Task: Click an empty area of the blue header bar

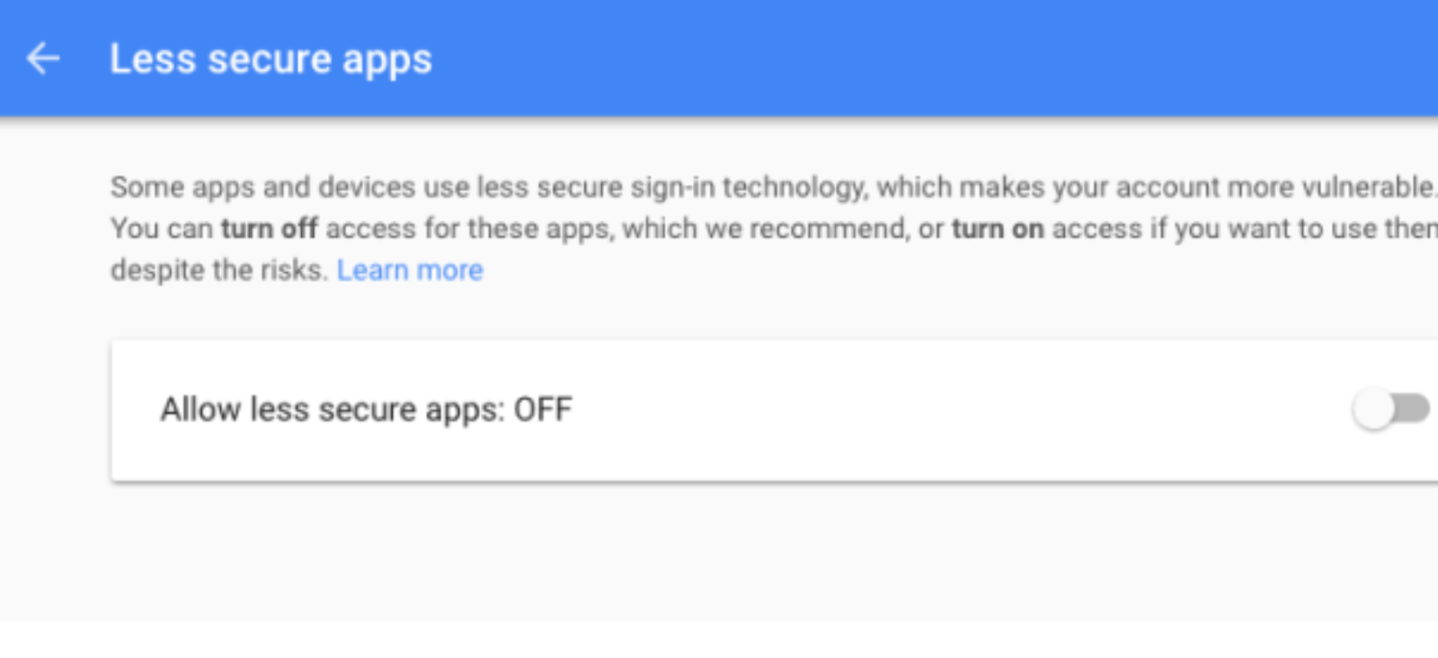Action: pos(899,59)
